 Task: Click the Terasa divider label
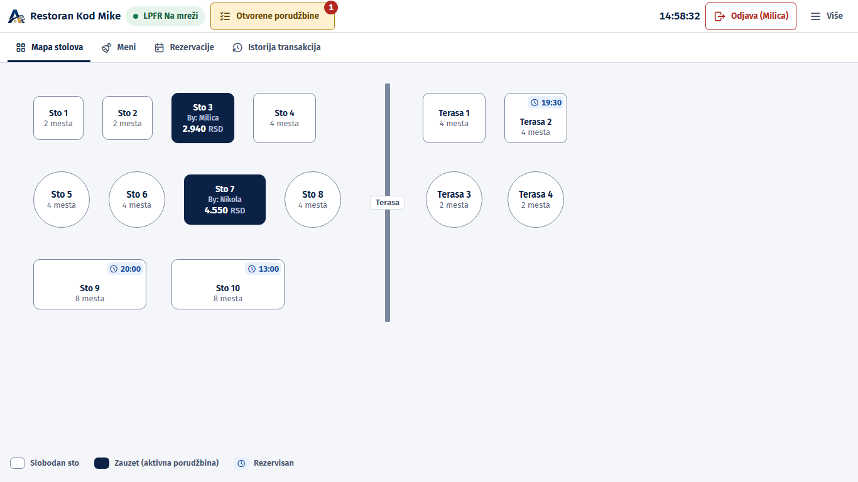[388, 203]
